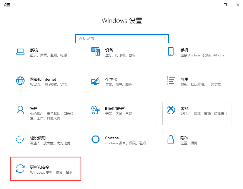The image size is (243, 189).
Task: Open 设备 settings icon
Action: pos(95,52)
